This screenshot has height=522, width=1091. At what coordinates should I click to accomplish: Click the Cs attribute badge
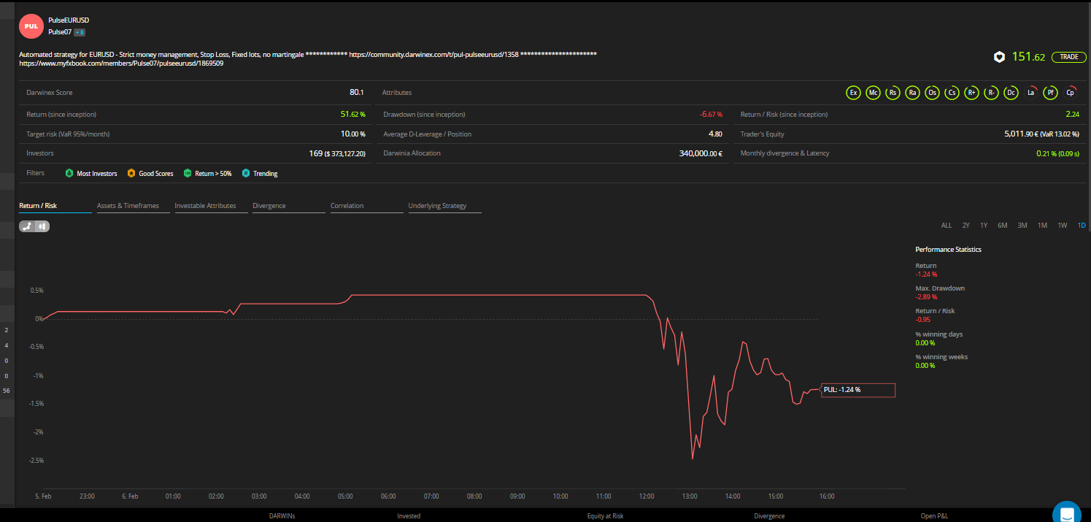952,93
